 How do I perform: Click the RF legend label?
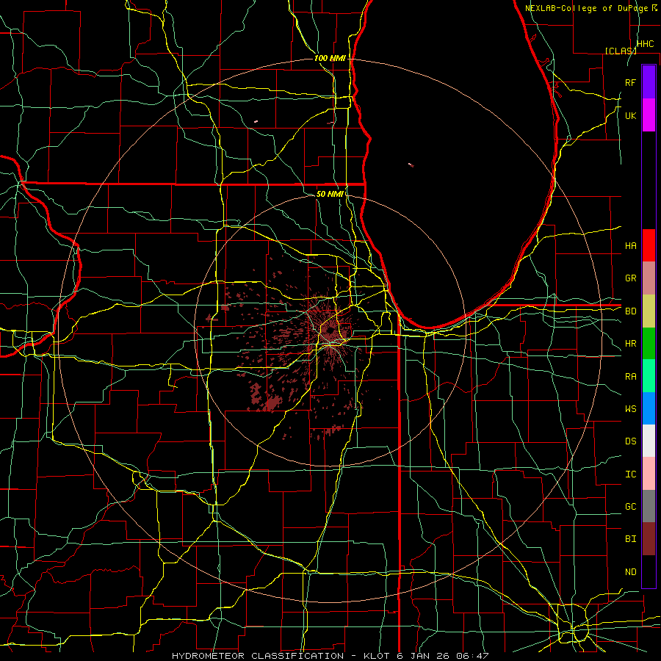click(630, 82)
